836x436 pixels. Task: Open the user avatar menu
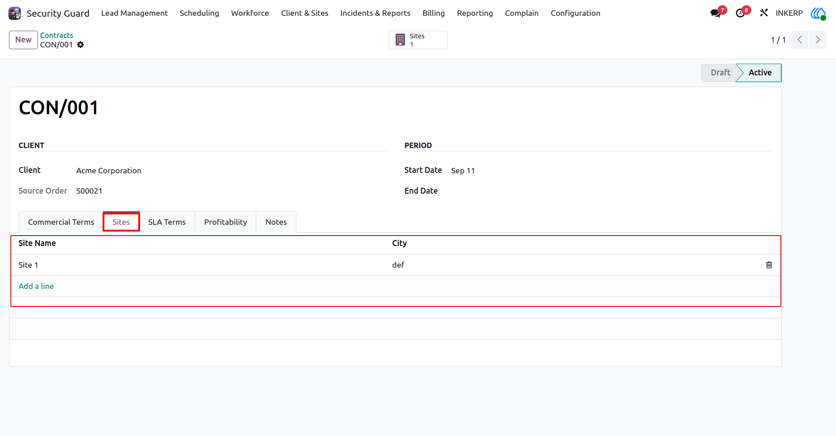[x=818, y=13]
